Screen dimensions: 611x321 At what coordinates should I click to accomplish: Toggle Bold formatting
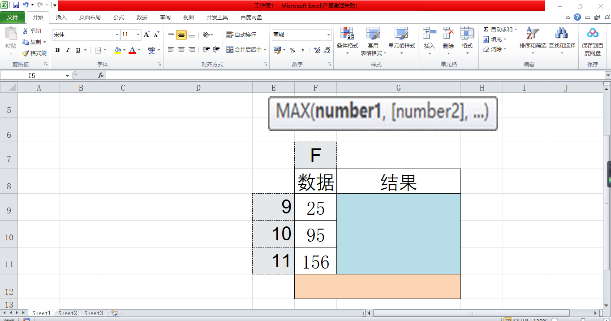tap(57, 50)
